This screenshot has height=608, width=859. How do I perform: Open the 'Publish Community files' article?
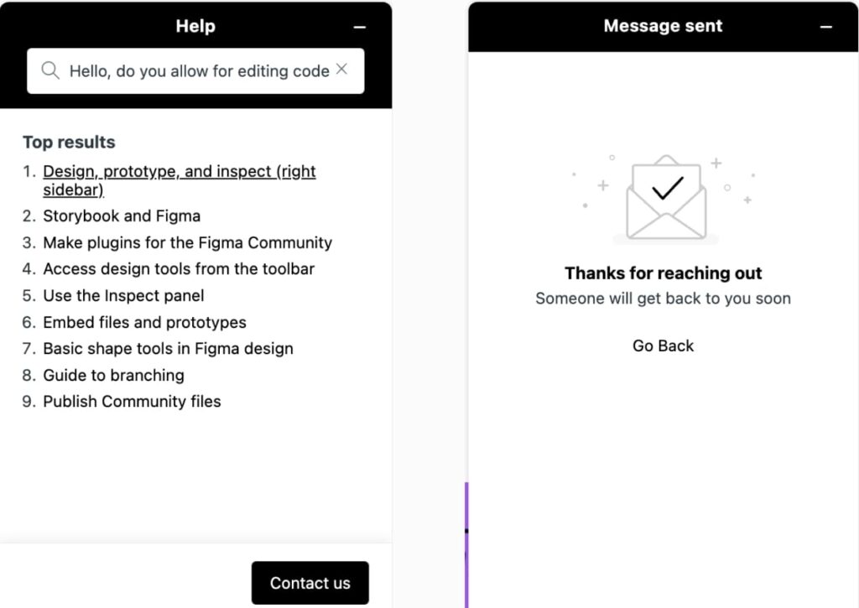pyautogui.click(x=132, y=401)
